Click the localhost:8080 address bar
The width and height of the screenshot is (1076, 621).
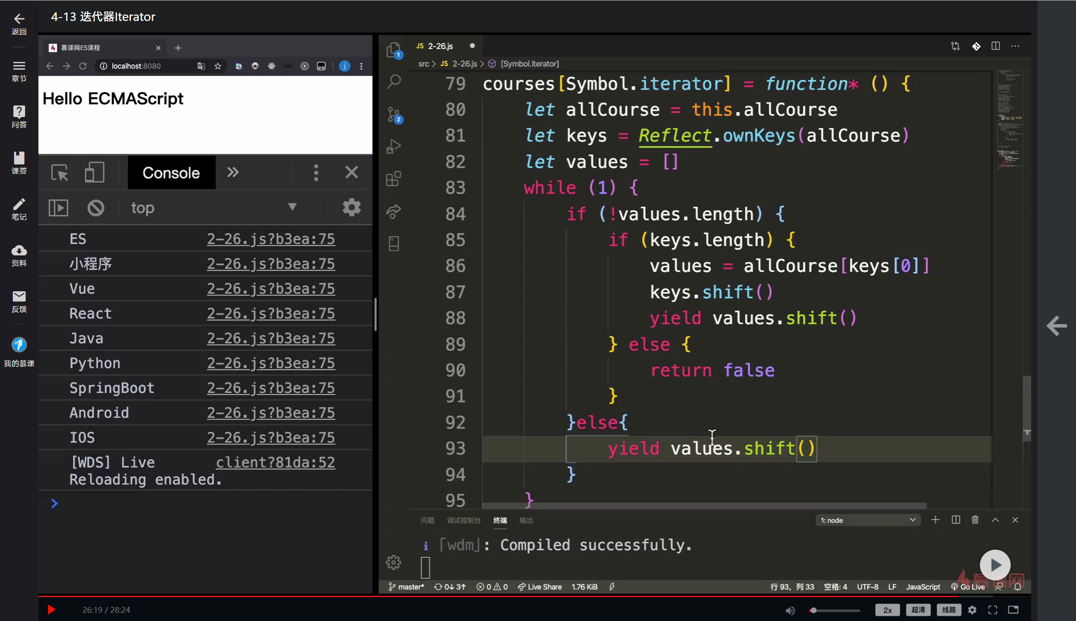[x=136, y=66]
